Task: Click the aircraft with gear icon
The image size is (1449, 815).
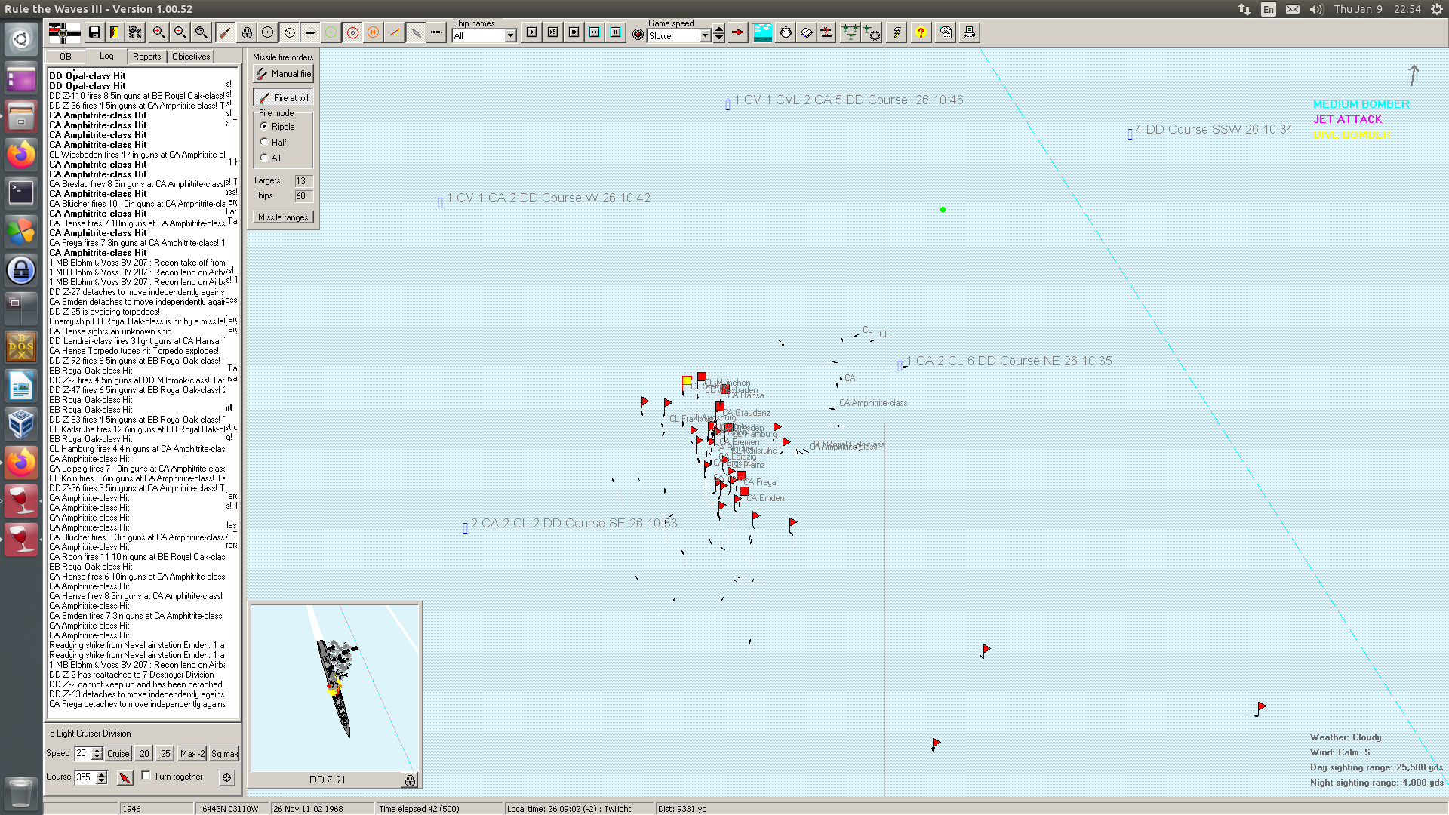Action: 872,32
